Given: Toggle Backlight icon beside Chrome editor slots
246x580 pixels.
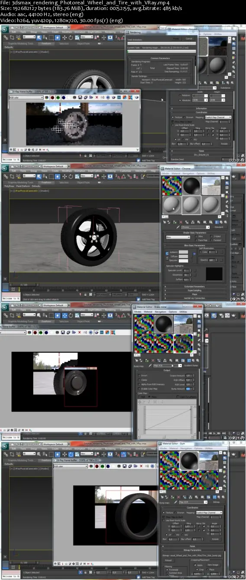Looking at the screenshot, I should (227, 183).
